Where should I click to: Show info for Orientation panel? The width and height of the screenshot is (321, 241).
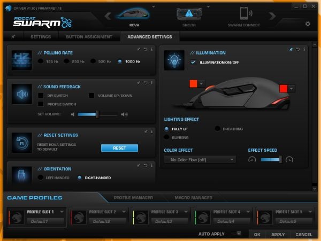click(152, 165)
